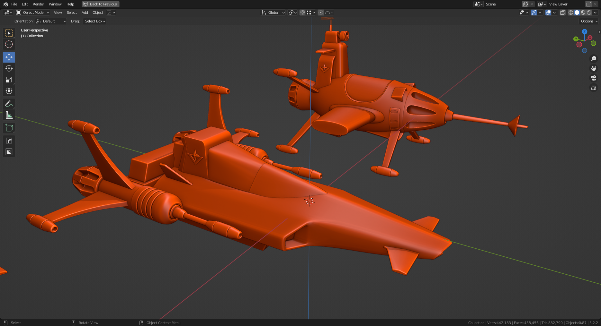The image size is (601, 326).
Task: Click the View Layer name field
Action: (x=566, y=4)
